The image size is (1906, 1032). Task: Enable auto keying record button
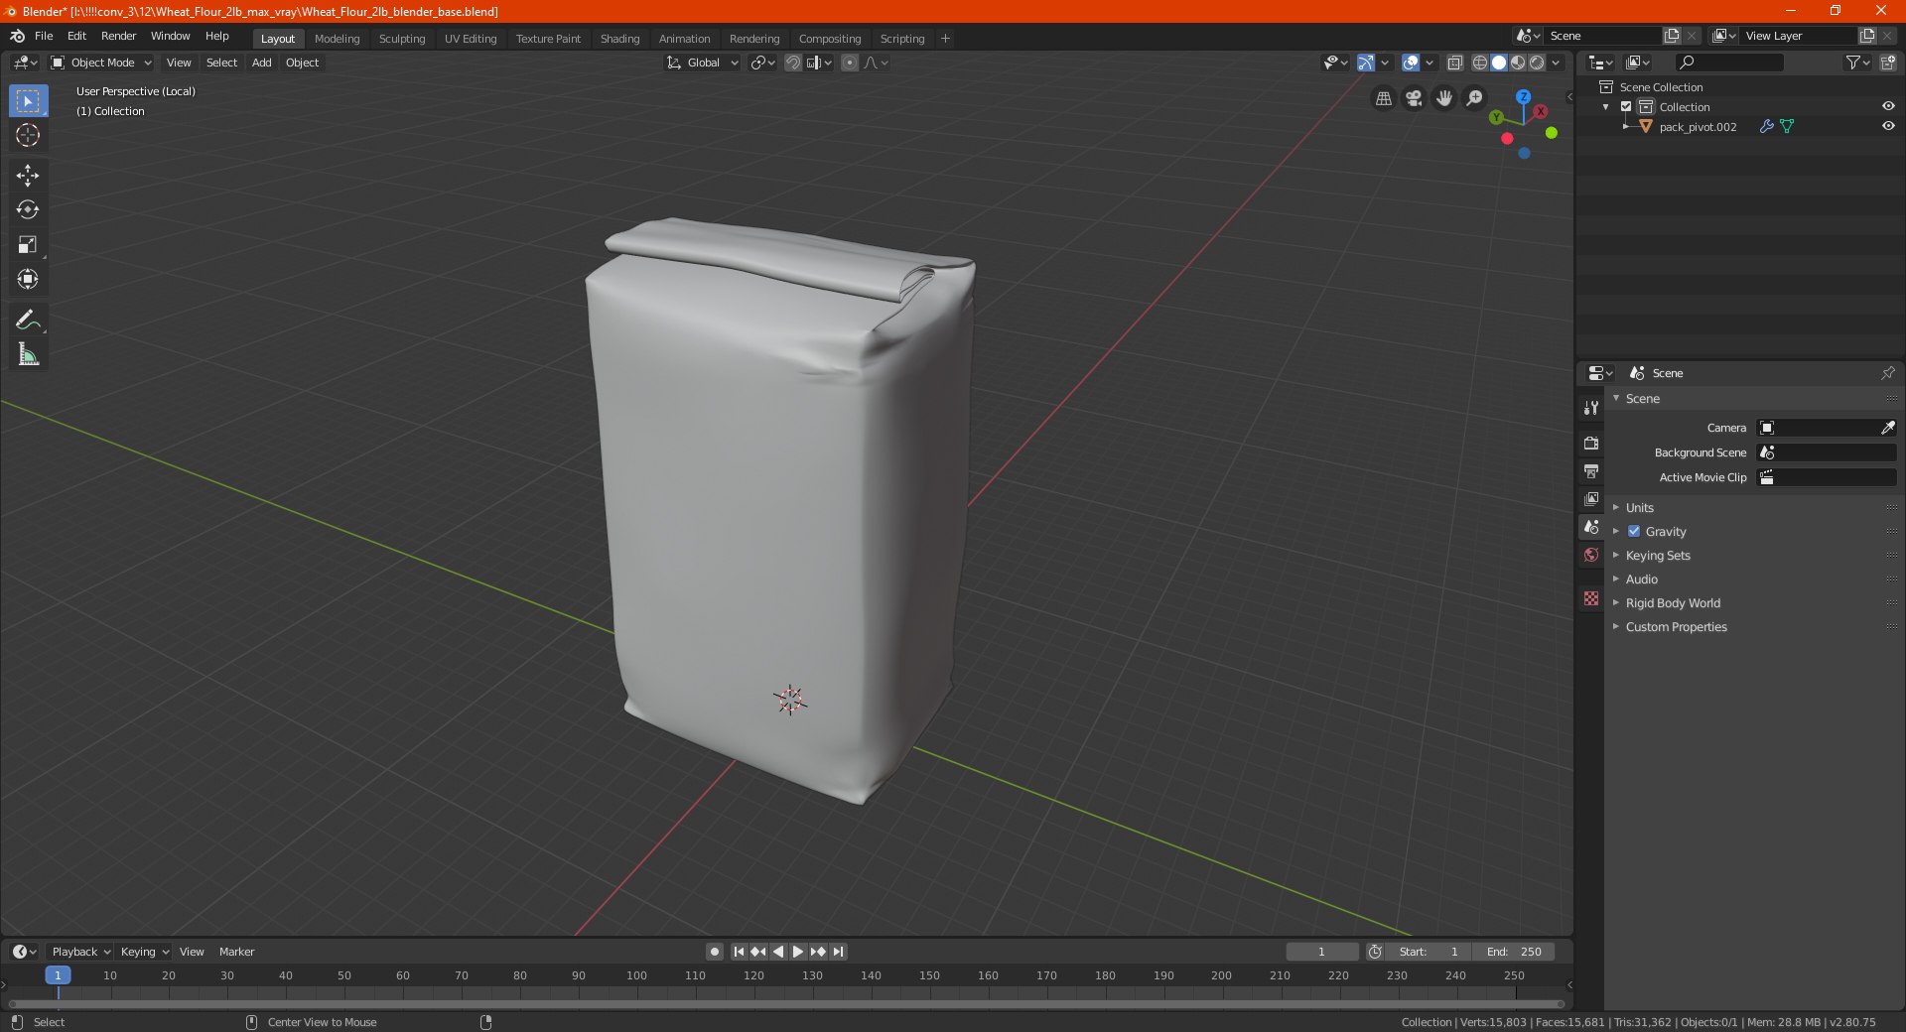(715, 952)
